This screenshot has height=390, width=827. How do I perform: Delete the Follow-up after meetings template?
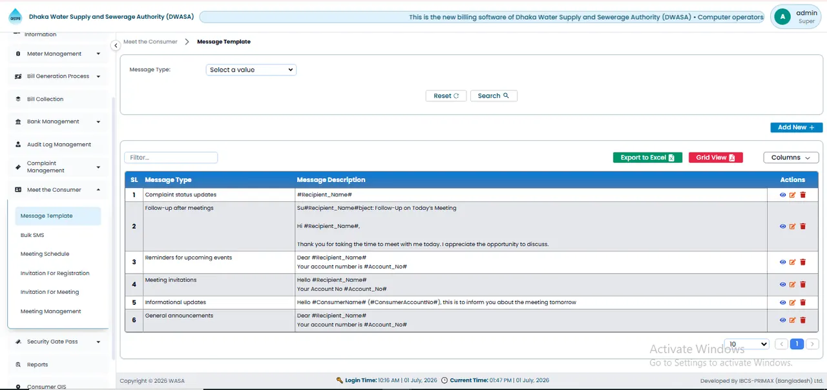click(x=803, y=227)
